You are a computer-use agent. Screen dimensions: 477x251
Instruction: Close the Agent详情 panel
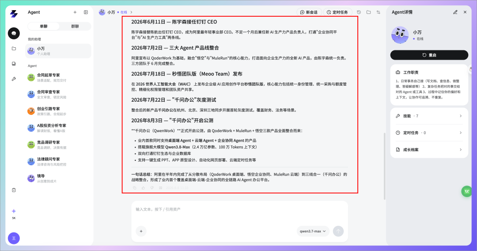click(x=465, y=12)
